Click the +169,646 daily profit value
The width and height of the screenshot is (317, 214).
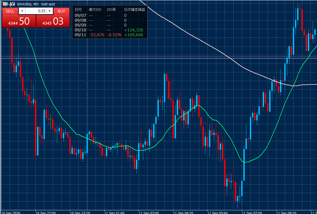coord(134,35)
